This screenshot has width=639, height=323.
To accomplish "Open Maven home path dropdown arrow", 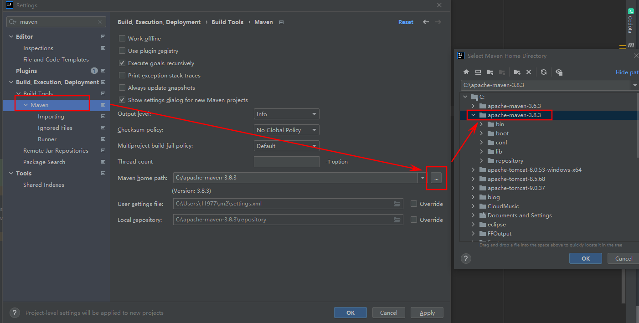I will (x=423, y=178).
